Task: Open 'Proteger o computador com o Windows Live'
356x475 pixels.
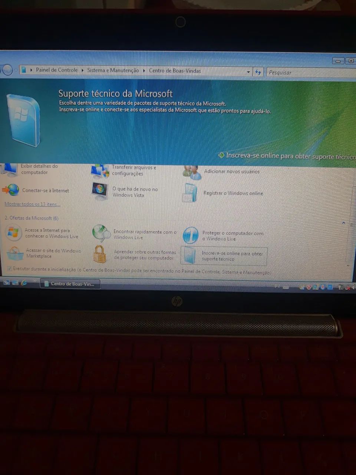Action: tap(224, 236)
